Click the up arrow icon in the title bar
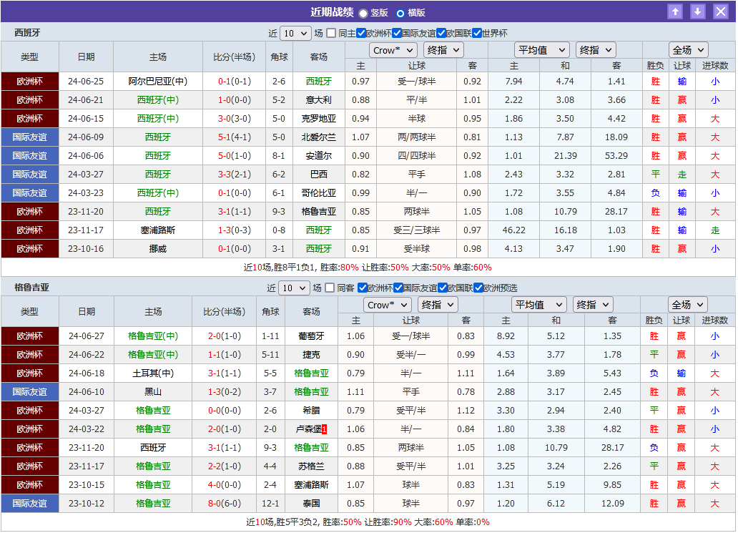The height and width of the screenshot is (533, 738). point(675,11)
